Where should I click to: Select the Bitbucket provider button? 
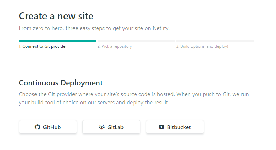coord(175,127)
